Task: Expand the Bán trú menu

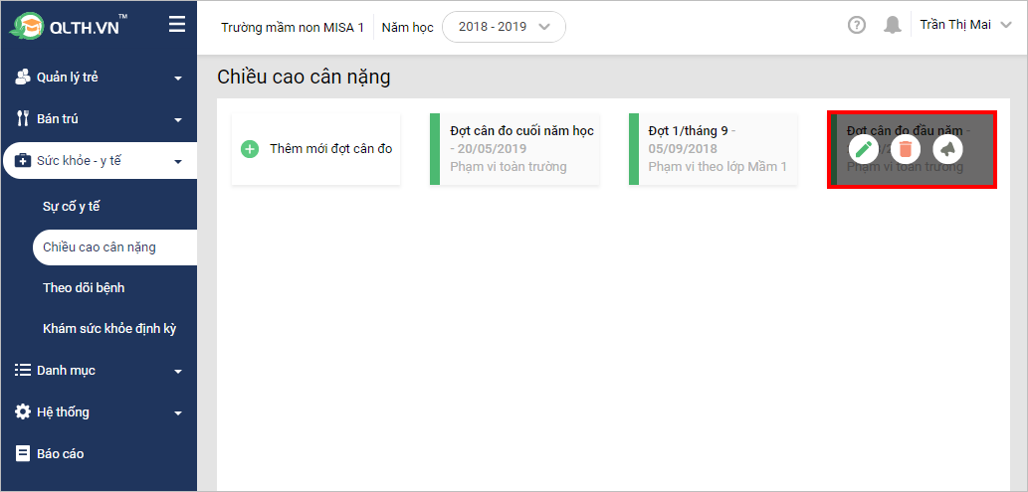Action: [98, 119]
